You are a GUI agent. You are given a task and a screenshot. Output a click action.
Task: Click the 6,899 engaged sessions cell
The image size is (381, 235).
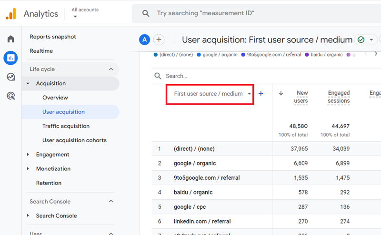point(342,163)
